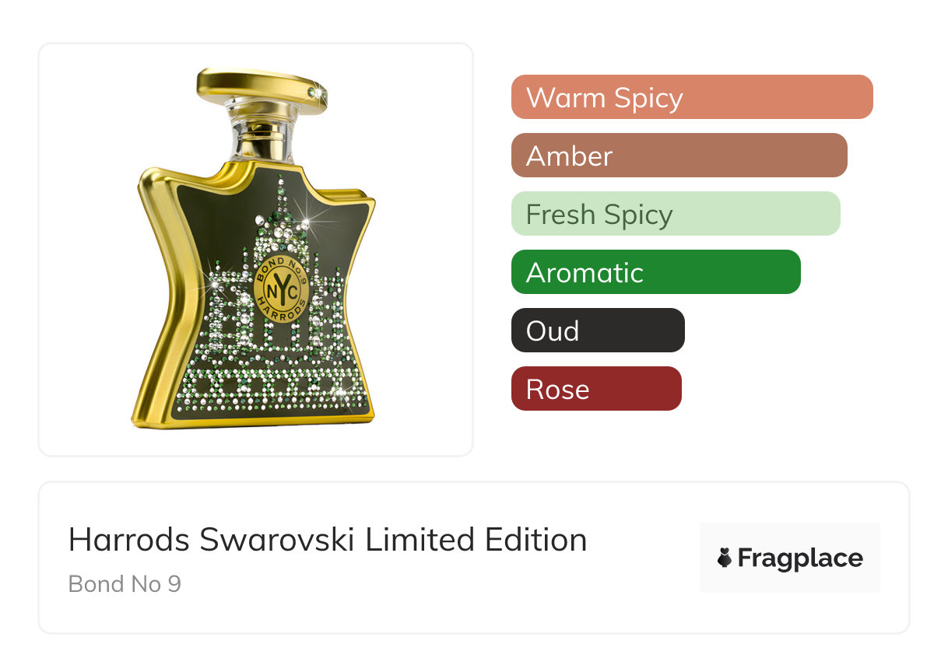
Task: Open the Bond No 9 brand link
Action: [125, 583]
